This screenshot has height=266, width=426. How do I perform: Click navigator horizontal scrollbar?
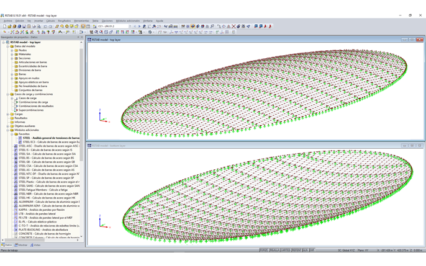coord(24,240)
